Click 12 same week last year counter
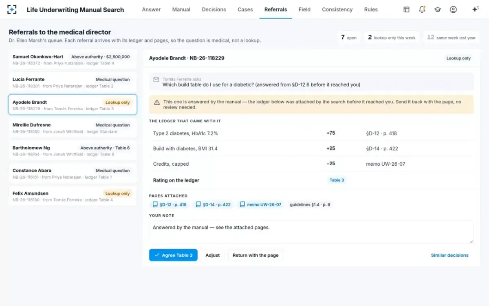Screen dimensions: 489x306 tap(451, 38)
